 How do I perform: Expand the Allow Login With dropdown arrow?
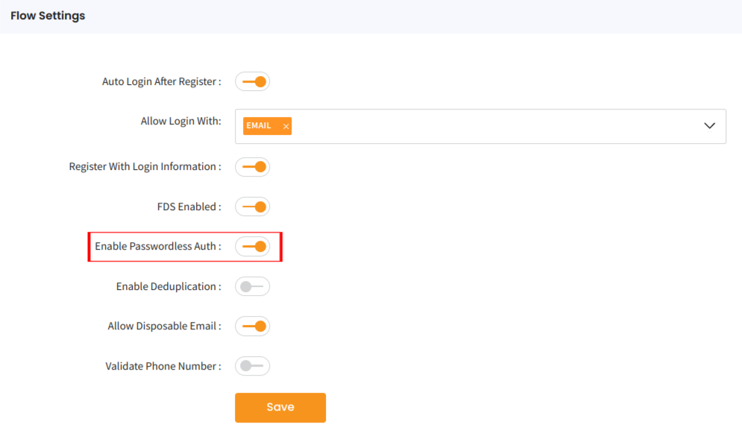click(709, 126)
